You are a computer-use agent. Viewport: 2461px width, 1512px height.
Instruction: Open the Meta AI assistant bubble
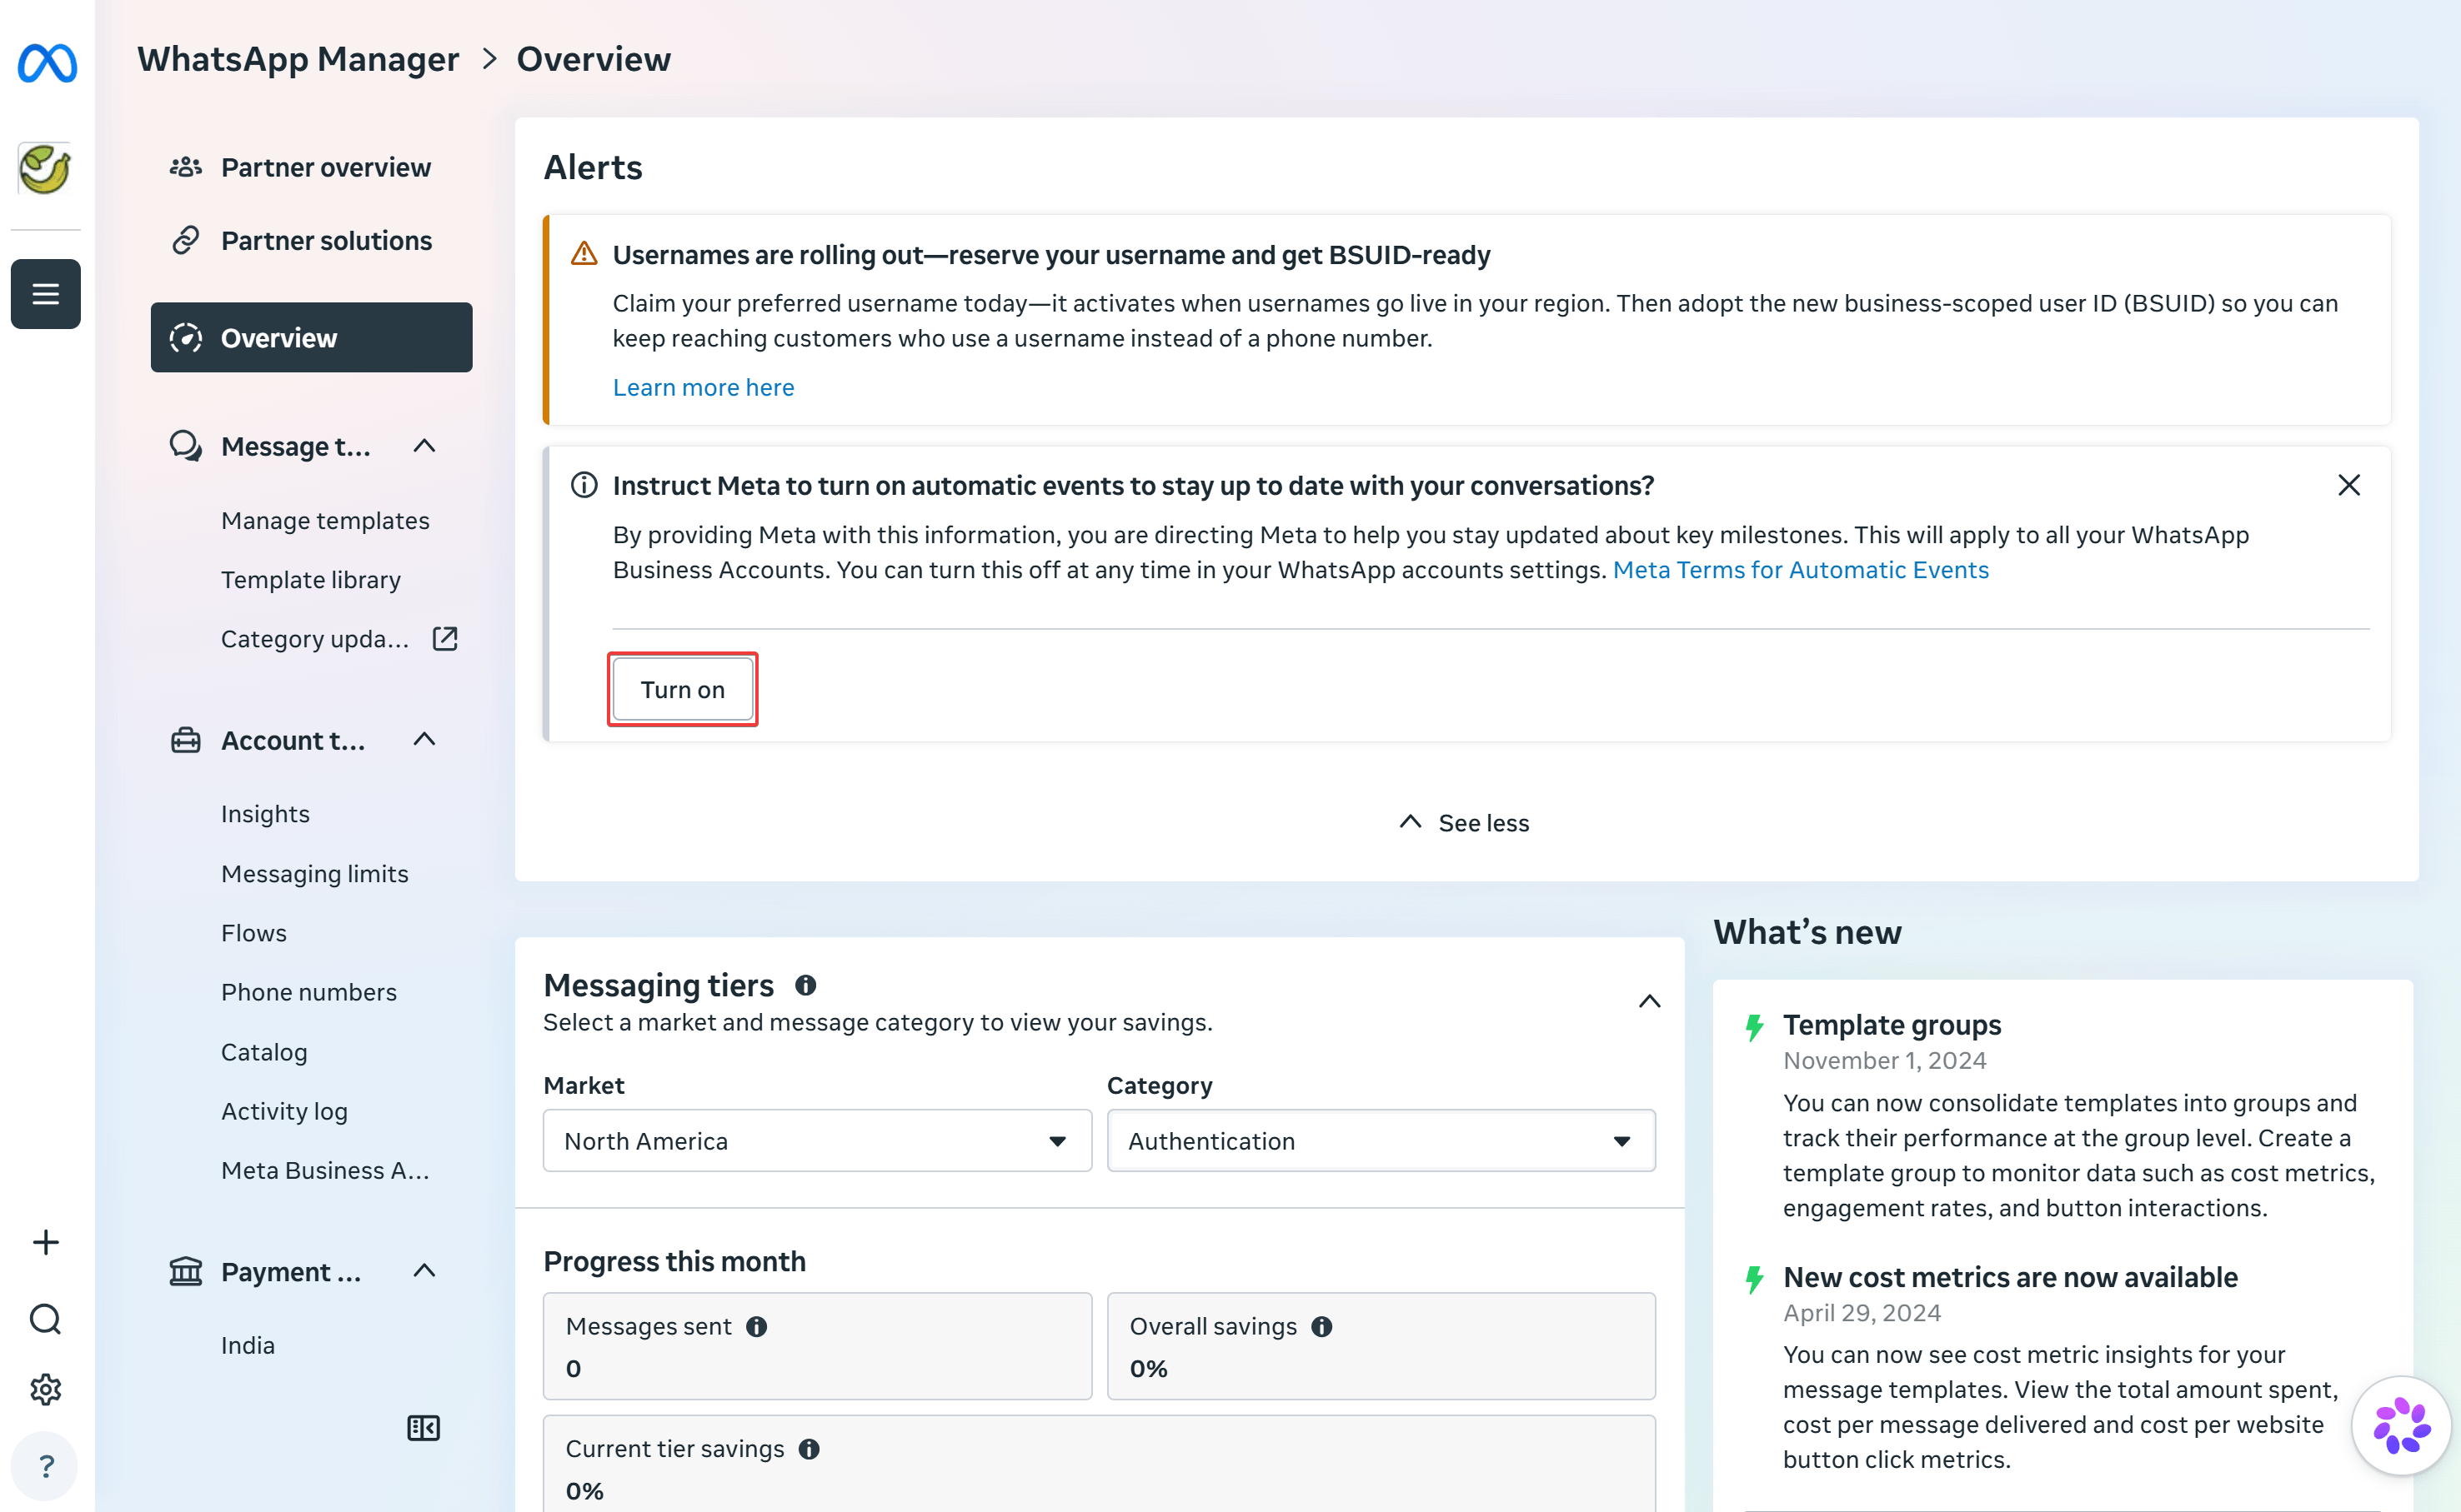pyautogui.click(x=2401, y=1426)
